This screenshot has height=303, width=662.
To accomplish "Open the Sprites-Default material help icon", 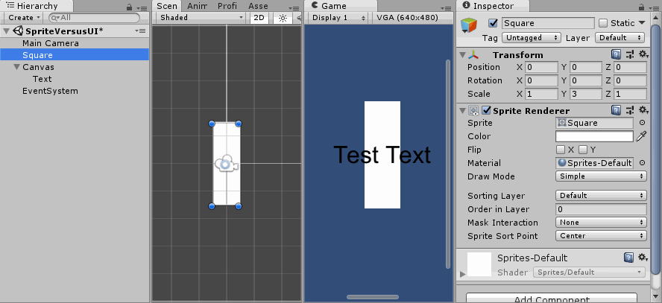I will [x=628, y=258].
